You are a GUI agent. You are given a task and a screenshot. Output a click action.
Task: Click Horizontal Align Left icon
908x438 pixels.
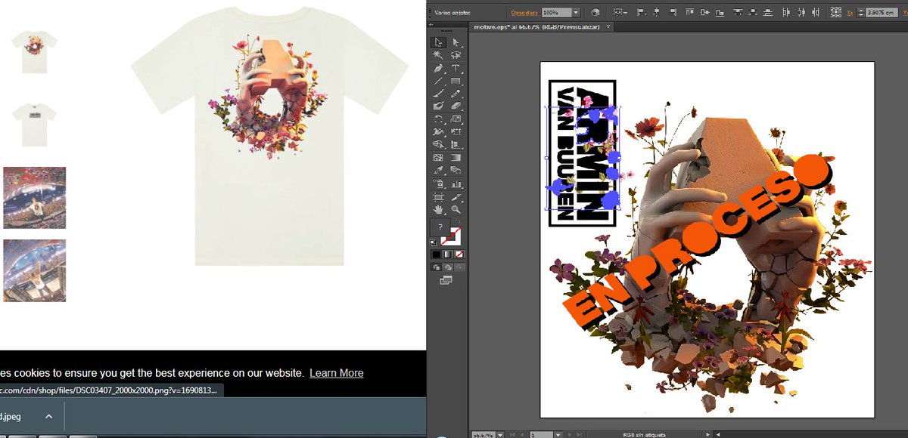[x=641, y=13]
